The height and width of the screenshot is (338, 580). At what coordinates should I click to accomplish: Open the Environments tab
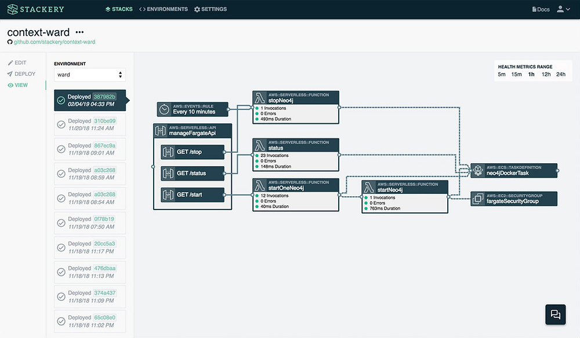click(164, 9)
